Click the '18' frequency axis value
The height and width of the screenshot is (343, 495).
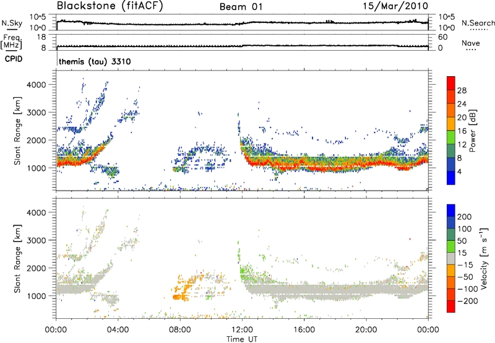41,37
